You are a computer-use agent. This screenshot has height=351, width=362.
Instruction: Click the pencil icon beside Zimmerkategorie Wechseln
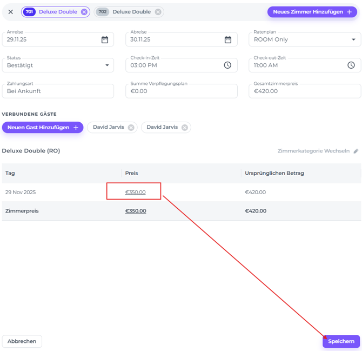tap(356, 151)
